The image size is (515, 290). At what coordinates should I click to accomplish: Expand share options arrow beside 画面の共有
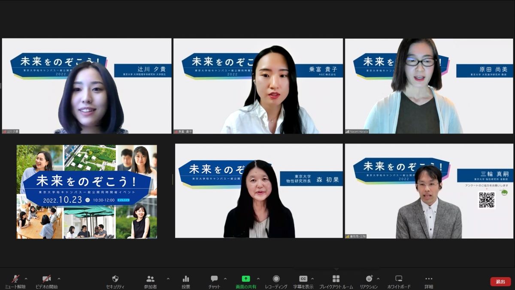tap(258, 278)
